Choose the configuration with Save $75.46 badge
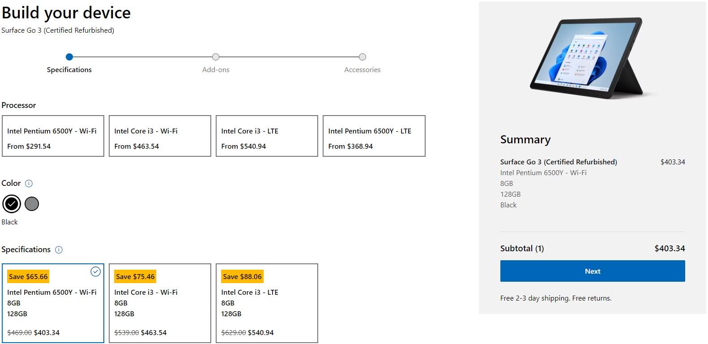The width and height of the screenshot is (708, 344). tap(160, 303)
